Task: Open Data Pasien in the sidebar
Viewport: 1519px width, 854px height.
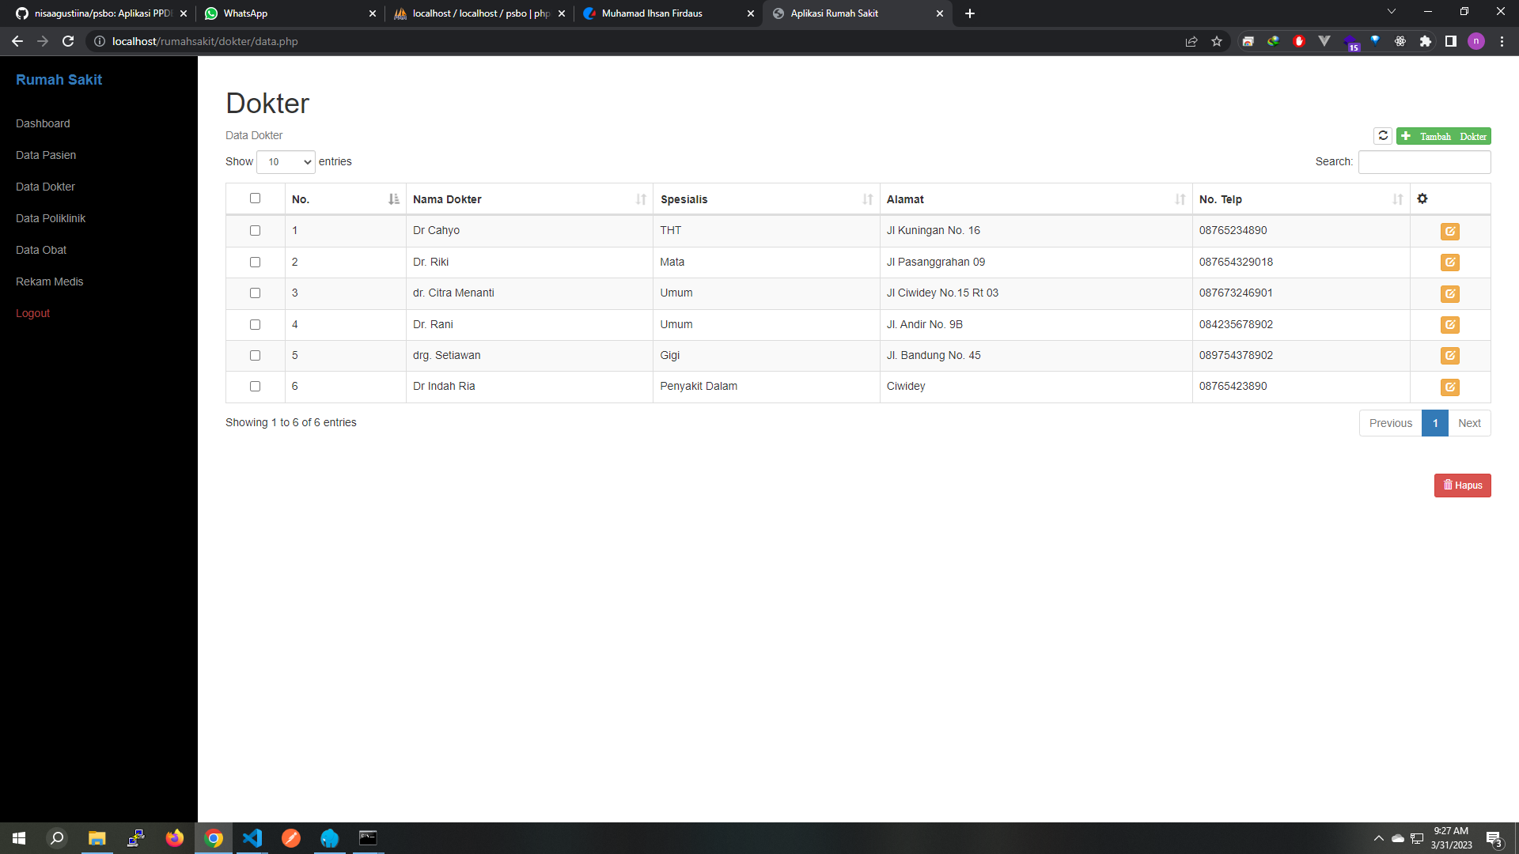Action: (x=46, y=155)
